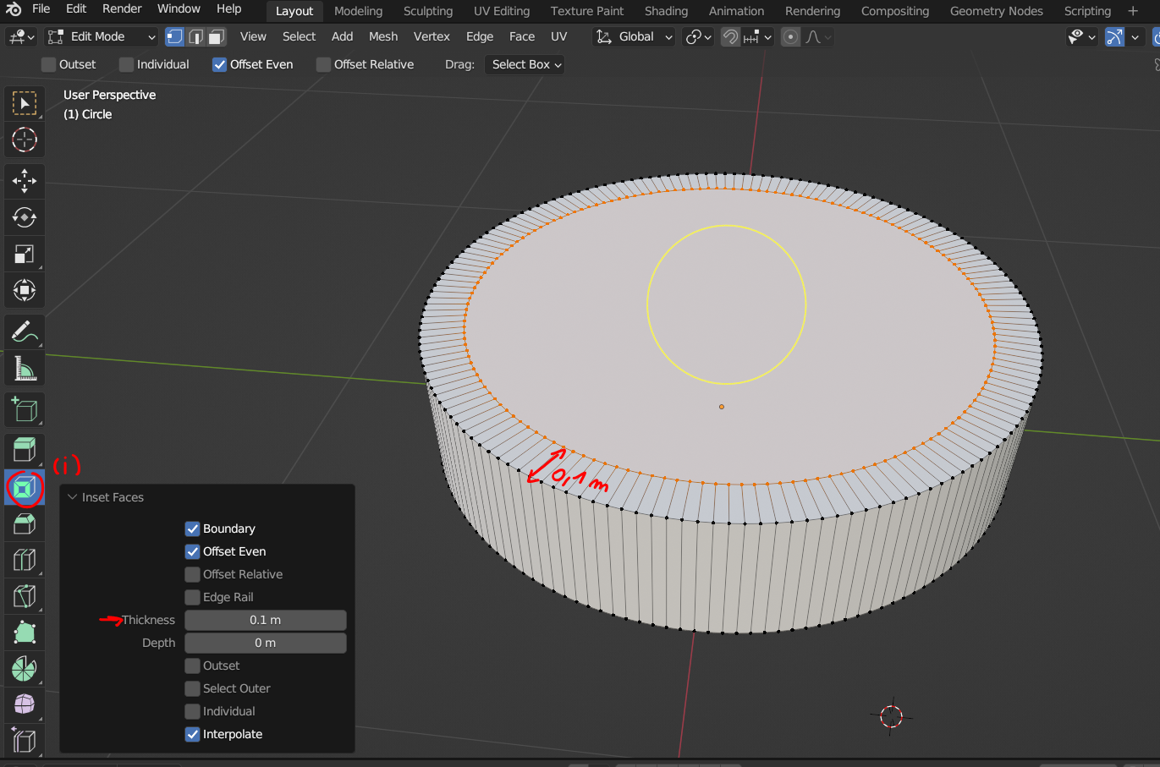This screenshot has width=1160, height=767.
Task: Open the Blender logo menu
Action: click(14, 9)
